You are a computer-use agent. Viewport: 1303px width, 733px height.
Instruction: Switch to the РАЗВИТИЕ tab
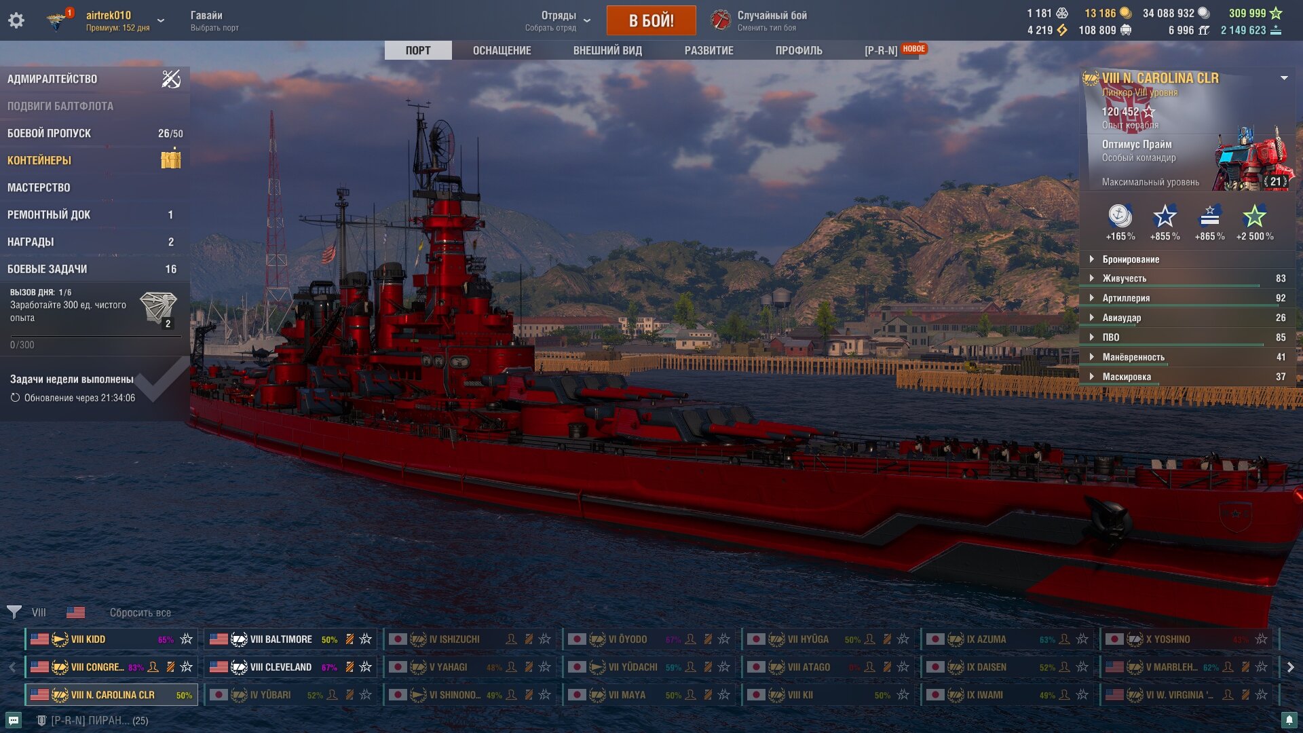[x=709, y=50]
